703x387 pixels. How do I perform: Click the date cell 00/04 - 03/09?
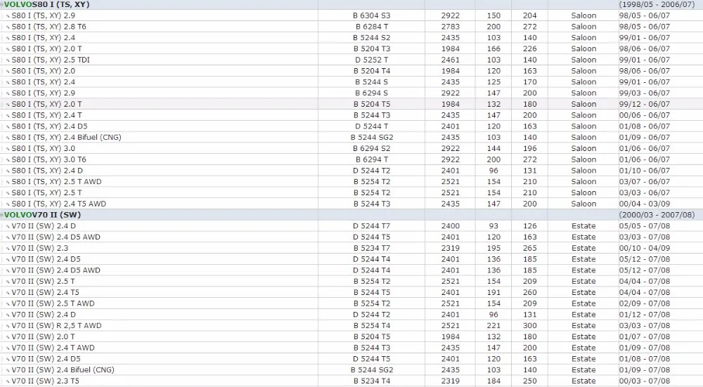(644, 204)
